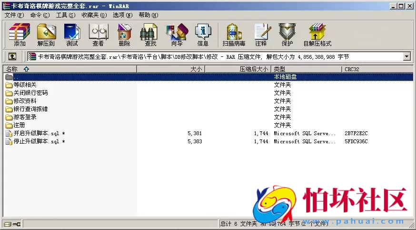Click the size value 5,383

tap(195, 141)
